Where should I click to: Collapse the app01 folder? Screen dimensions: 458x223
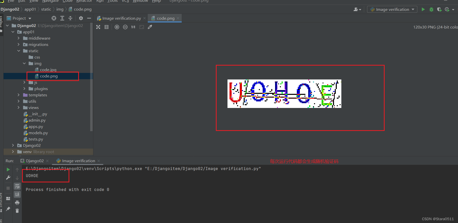pyautogui.click(x=13, y=32)
